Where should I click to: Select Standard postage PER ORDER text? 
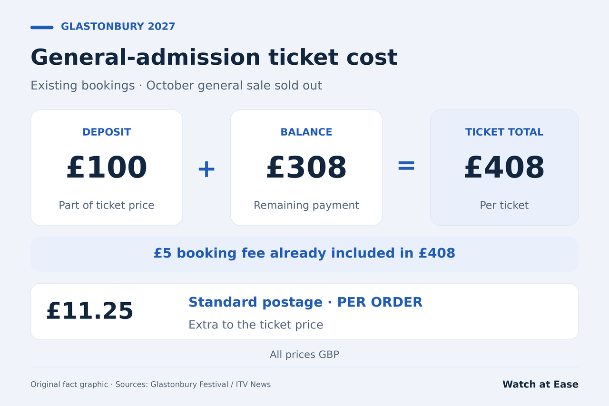tap(305, 302)
